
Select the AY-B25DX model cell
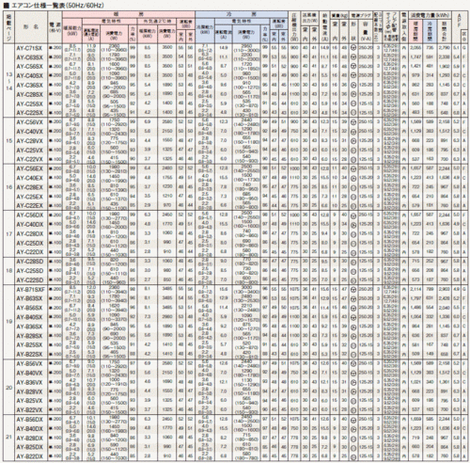click(30, 447)
